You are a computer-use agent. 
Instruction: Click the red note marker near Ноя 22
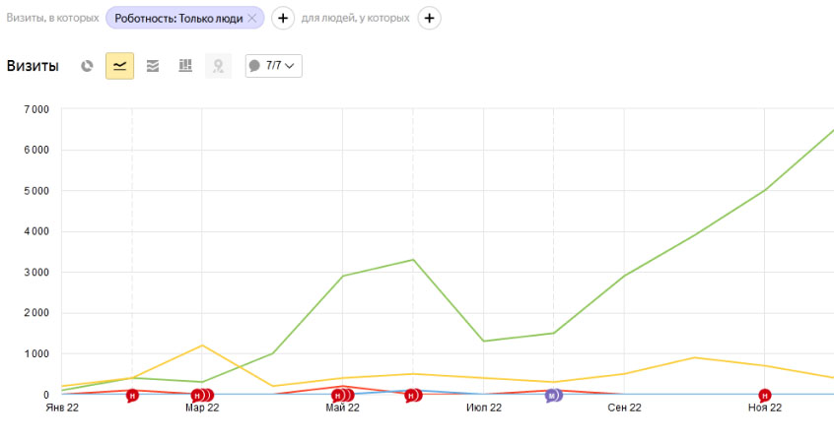(x=764, y=396)
